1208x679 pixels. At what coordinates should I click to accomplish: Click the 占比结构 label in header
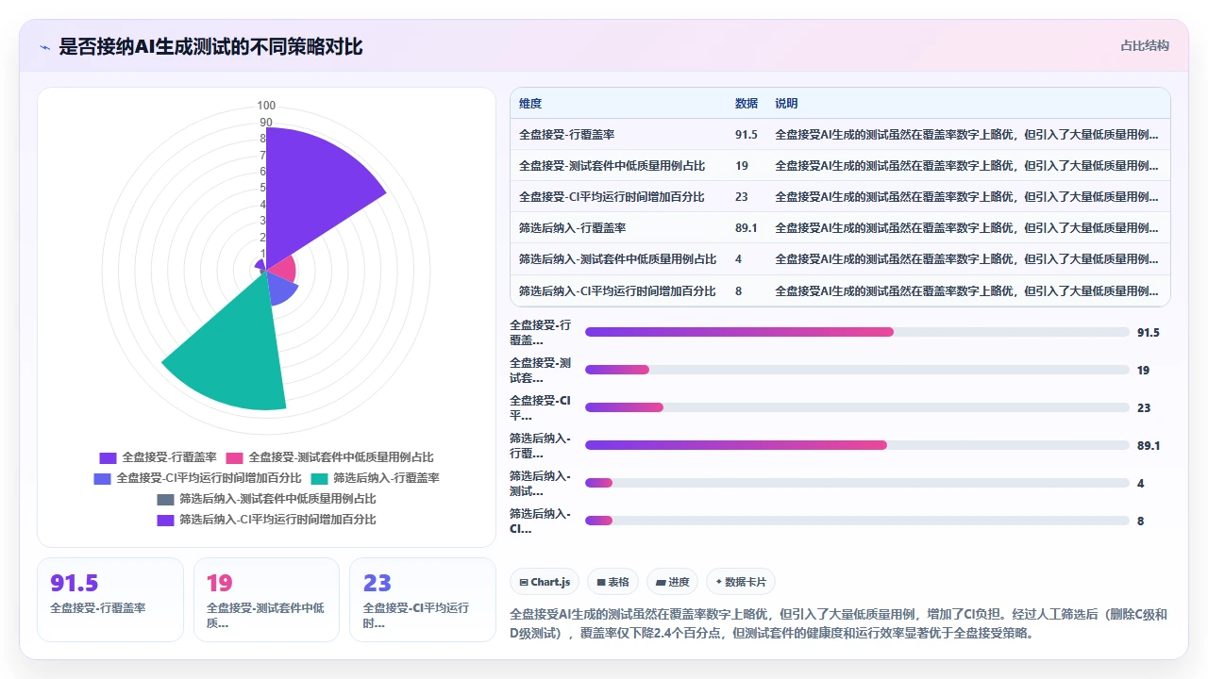point(1144,45)
